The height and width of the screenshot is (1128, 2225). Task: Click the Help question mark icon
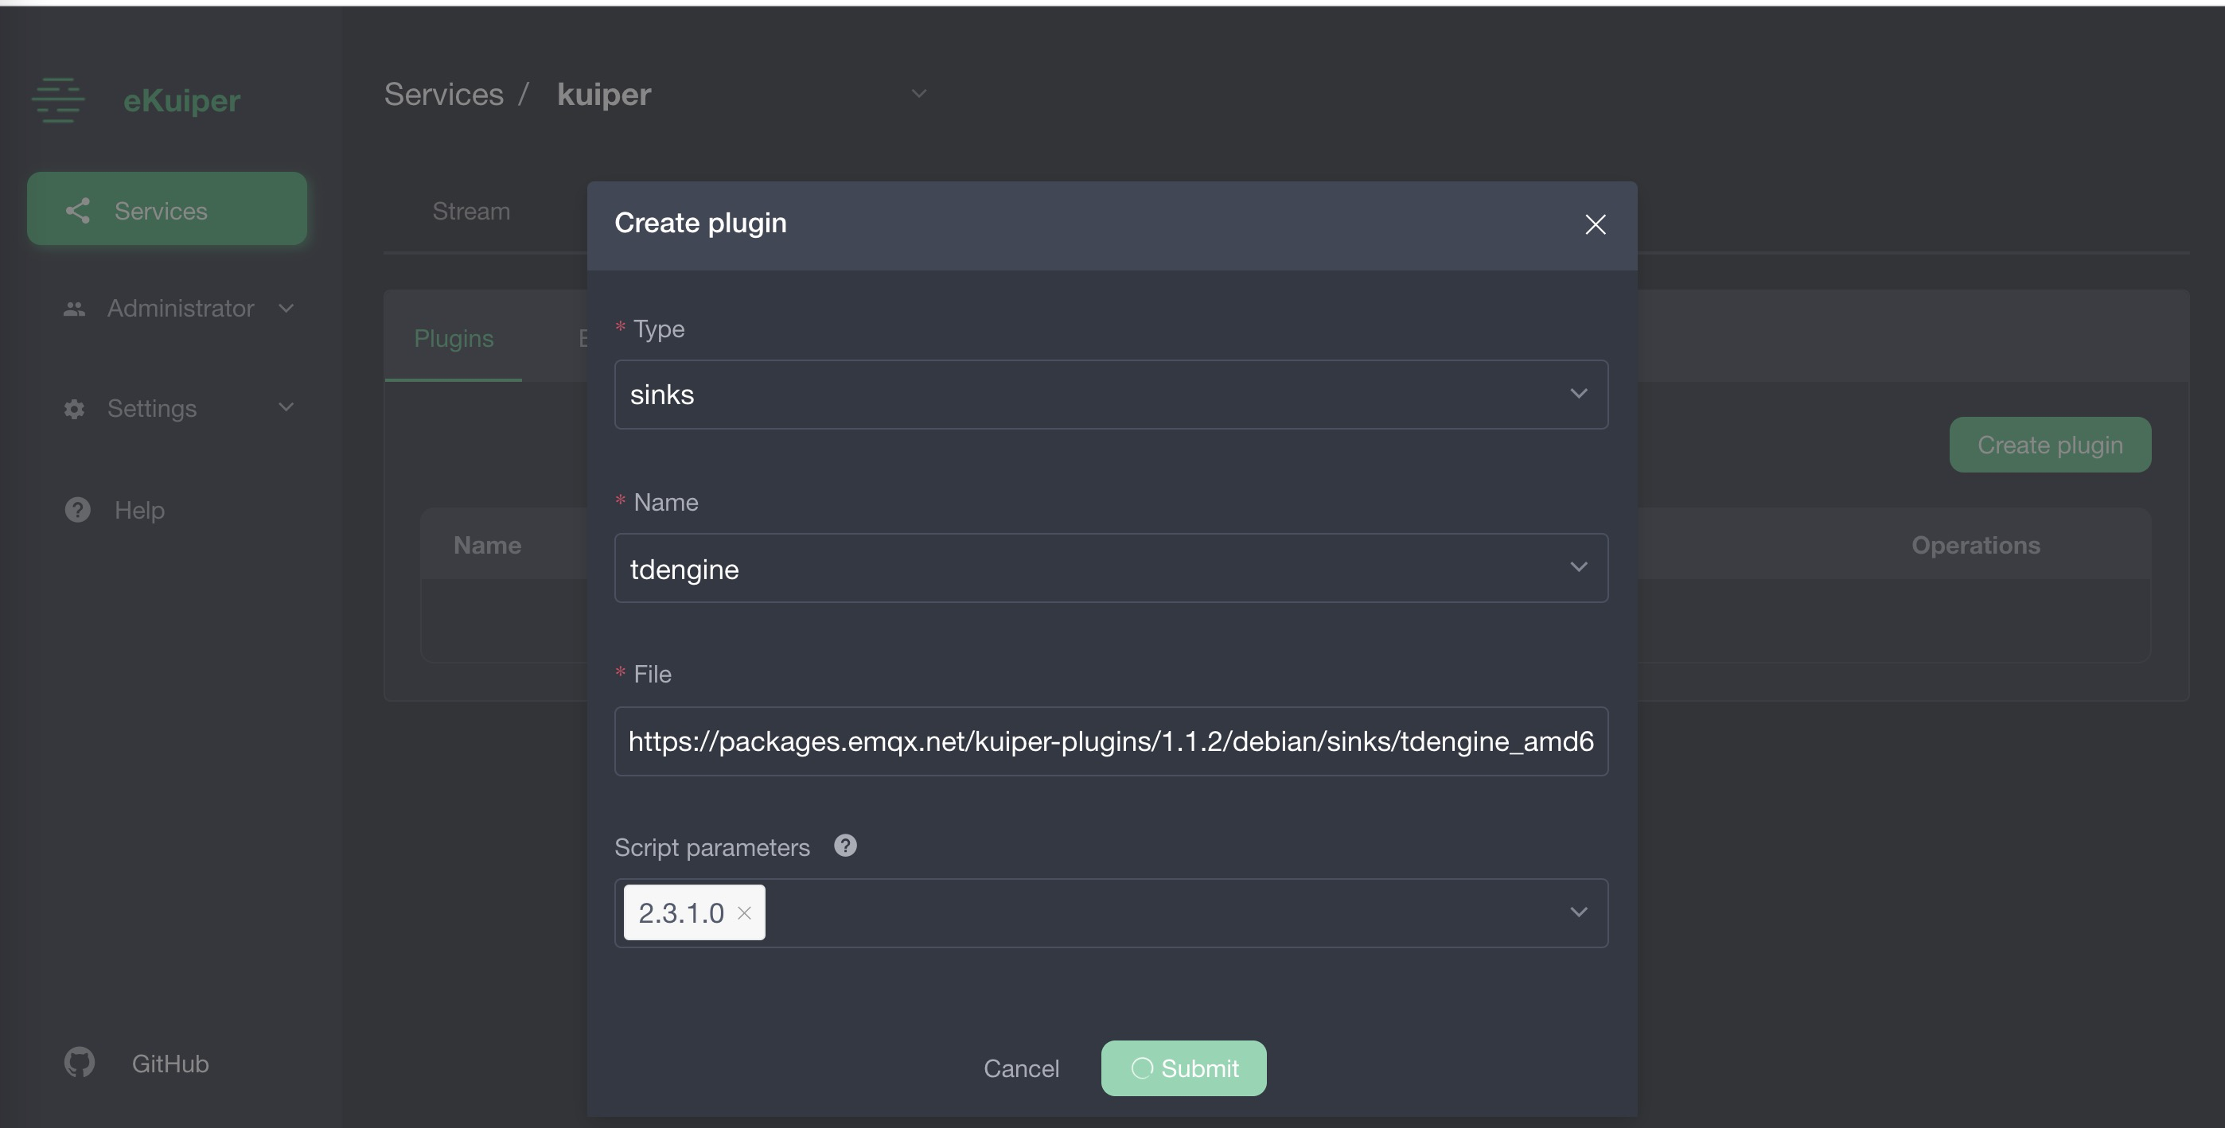pyautogui.click(x=77, y=510)
